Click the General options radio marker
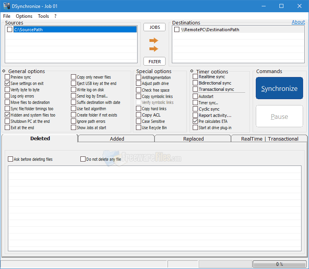 [4, 71]
